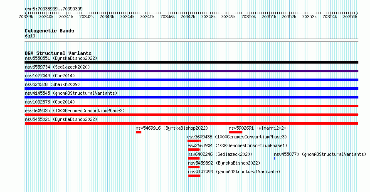The image size is (370, 192).
Task: Click the 70352k ruler position
Action: point(289,17)
